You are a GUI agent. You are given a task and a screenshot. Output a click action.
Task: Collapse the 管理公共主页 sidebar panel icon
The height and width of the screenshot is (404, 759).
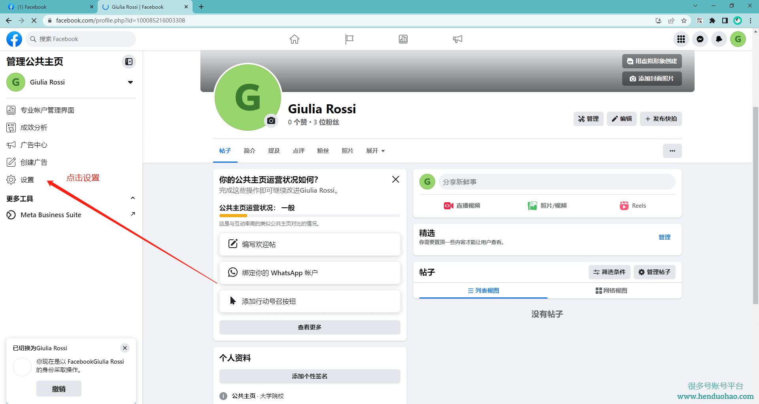tap(129, 62)
